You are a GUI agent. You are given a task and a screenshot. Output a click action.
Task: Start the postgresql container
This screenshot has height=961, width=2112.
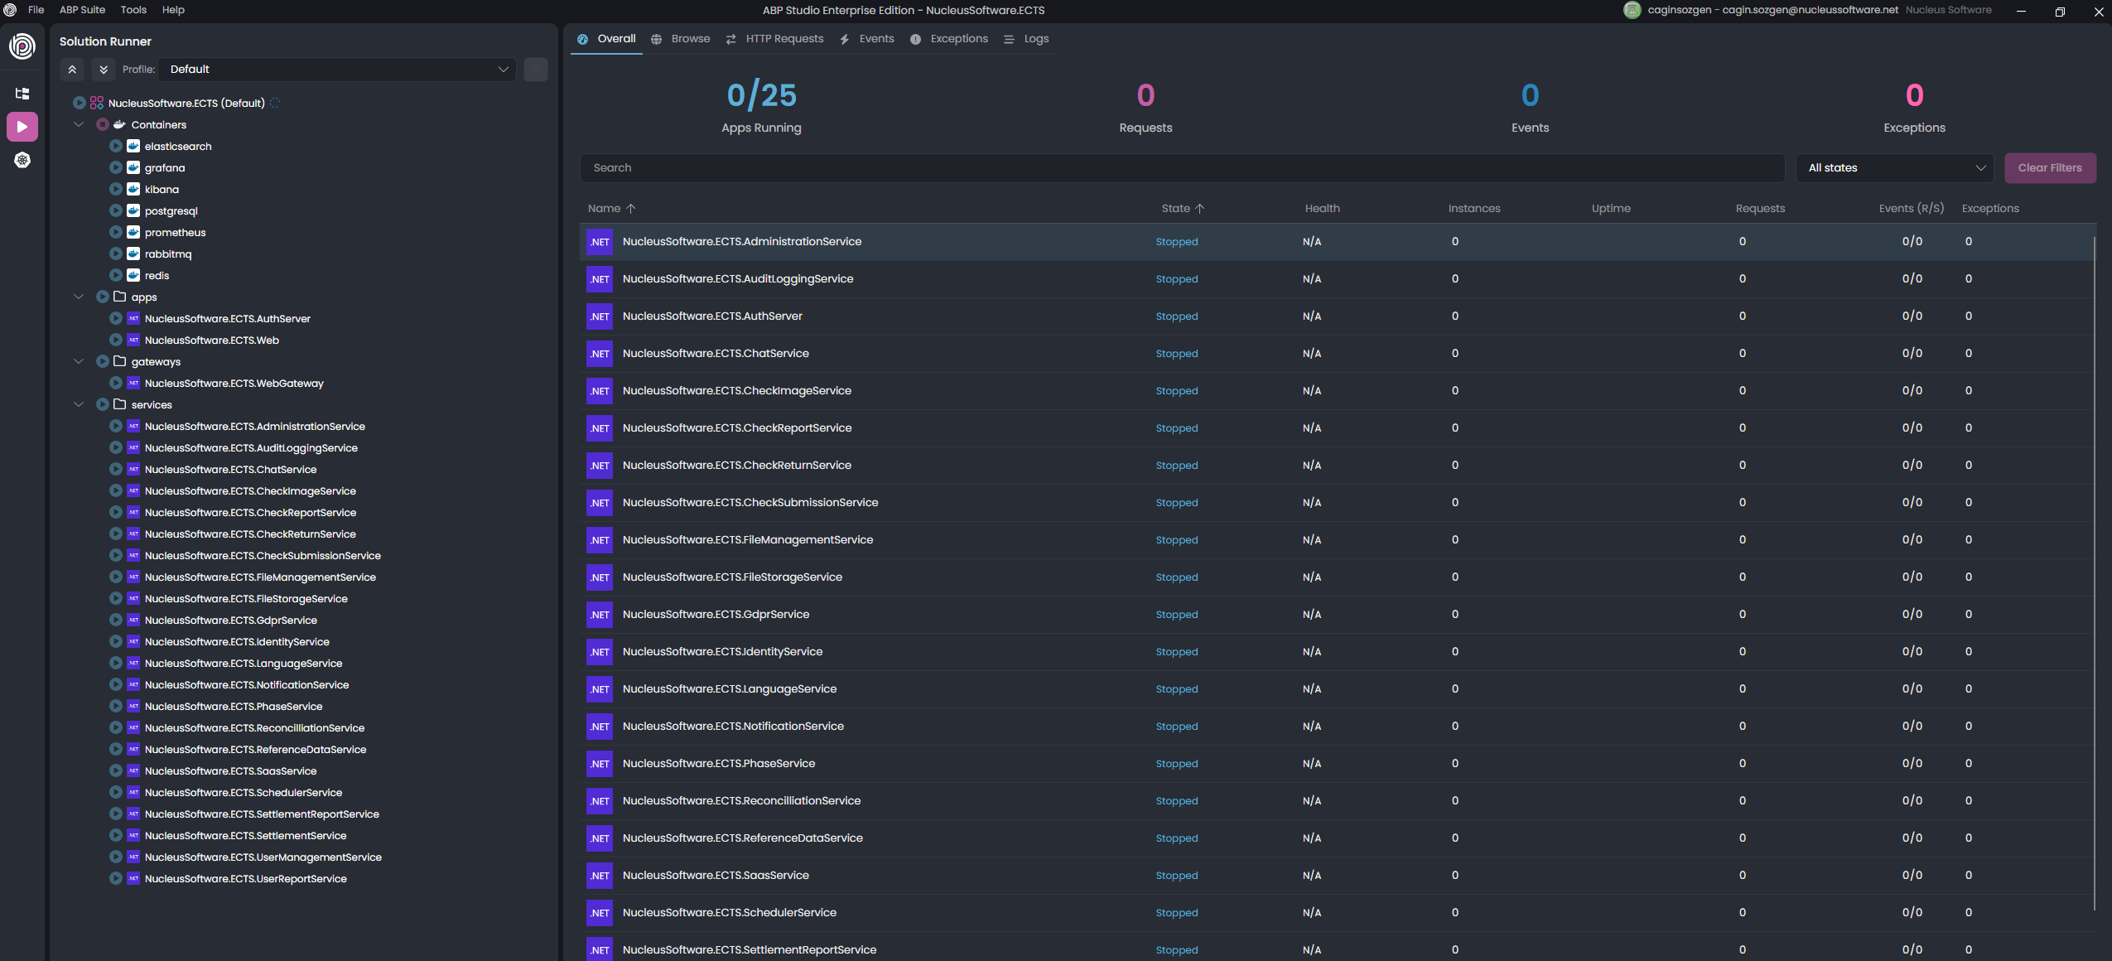(x=116, y=211)
